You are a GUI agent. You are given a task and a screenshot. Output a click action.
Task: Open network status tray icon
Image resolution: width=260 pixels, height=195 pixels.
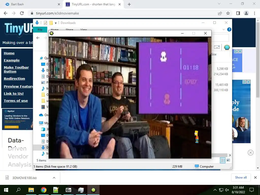coord(221,190)
